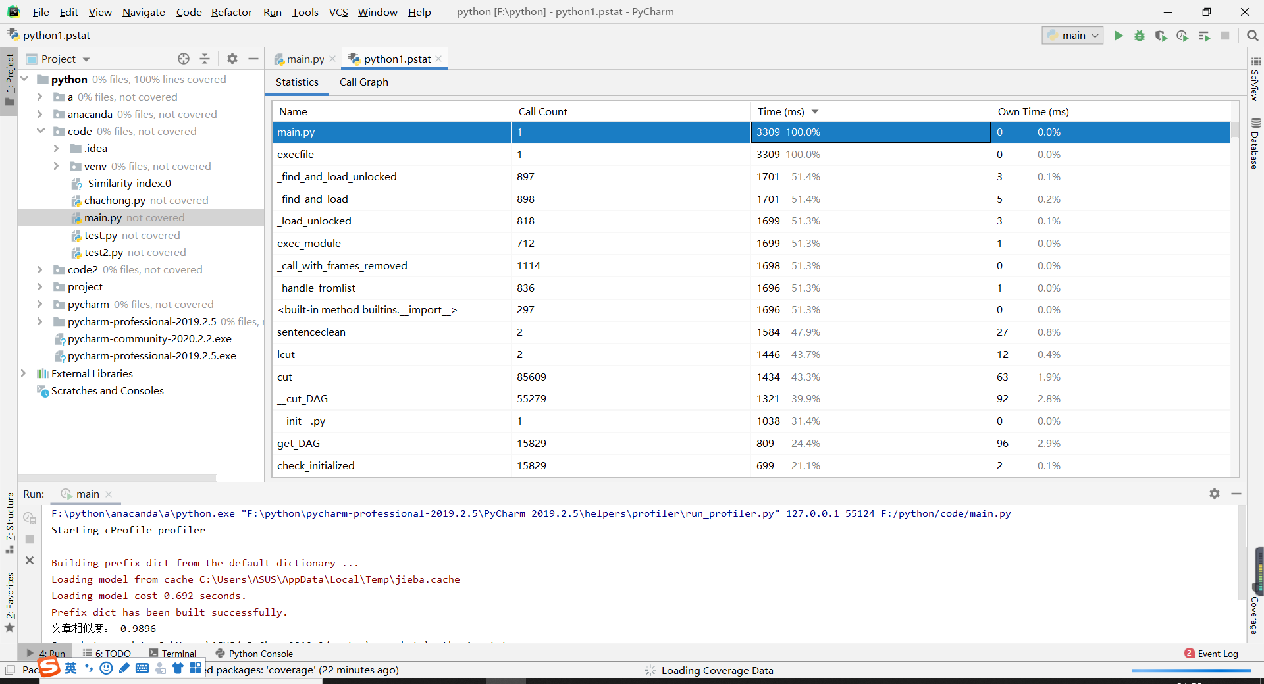Image resolution: width=1264 pixels, height=684 pixels.
Task: Switch Sogou input language with 英 icon
Action: point(70,668)
